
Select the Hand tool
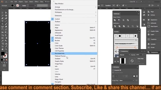pyautogui.click(x=3, y=49)
